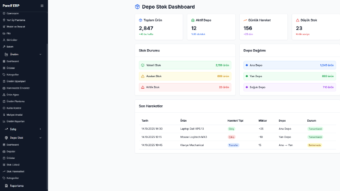Click the Ürün Ağacı hierarchy icon

[x=4, y=95]
